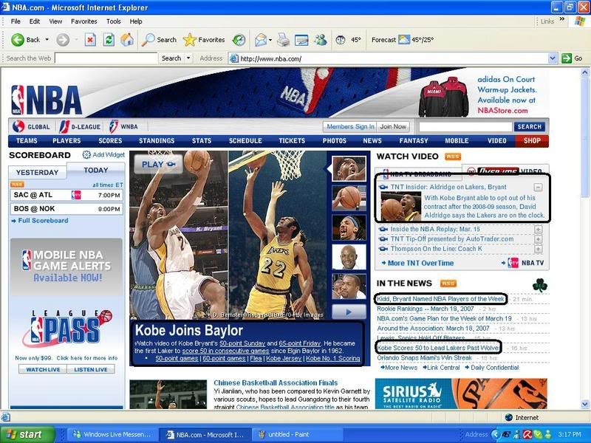Collapse the TNT Insider Aldridge video item
Viewport: 591px width, 443px height.
(538, 188)
